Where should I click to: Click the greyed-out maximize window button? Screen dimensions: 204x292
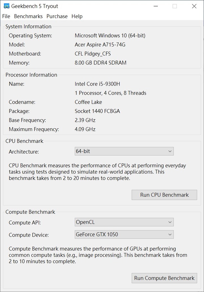coord(175,6)
